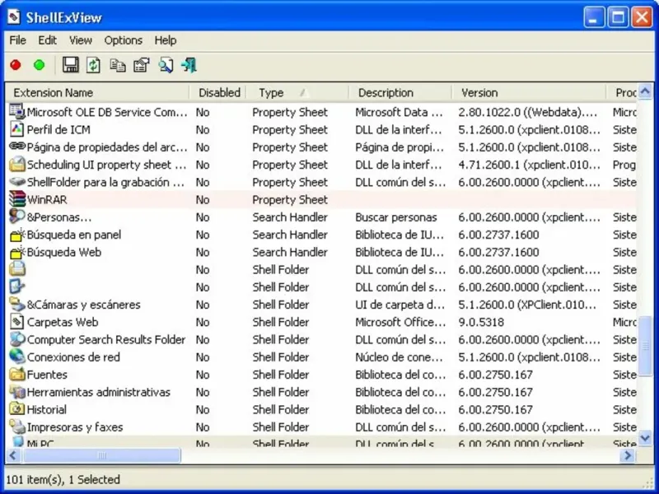Click the &Cámaras y escáneres icon
This screenshot has height=494, width=659.
[x=17, y=304]
